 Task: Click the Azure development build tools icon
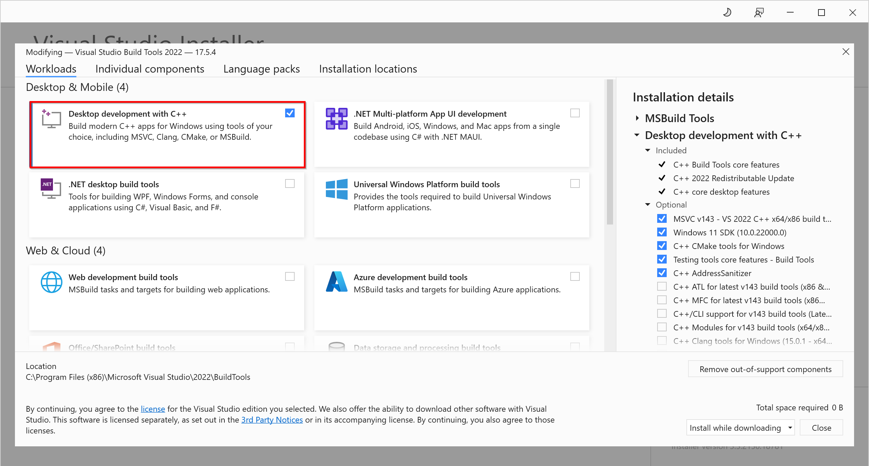[336, 282]
